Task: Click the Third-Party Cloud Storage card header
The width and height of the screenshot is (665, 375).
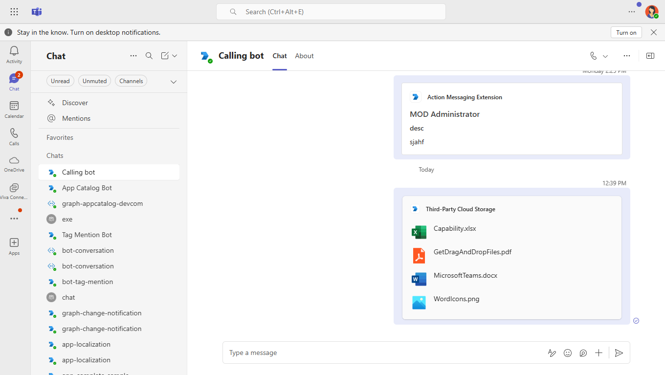Action: coord(460,209)
